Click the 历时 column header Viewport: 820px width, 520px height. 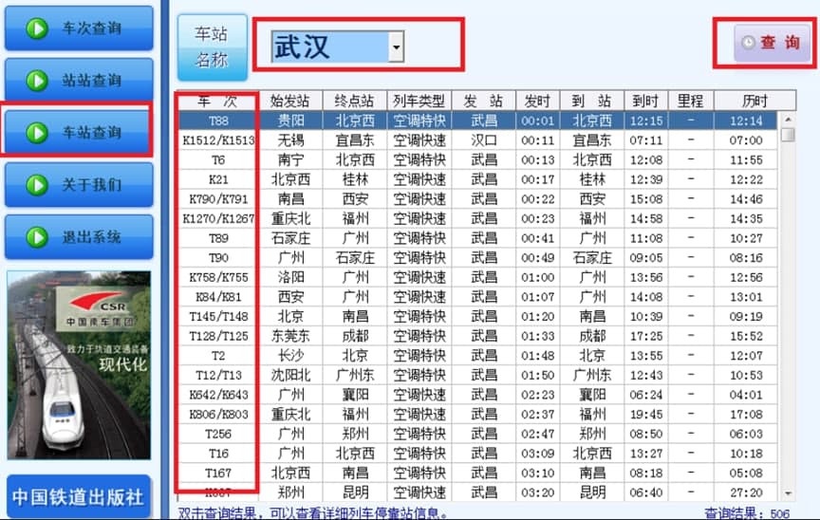tap(755, 101)
